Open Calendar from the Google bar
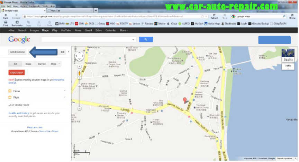Image resolution: width=299 pixels, height=162 pixels. 111,30
